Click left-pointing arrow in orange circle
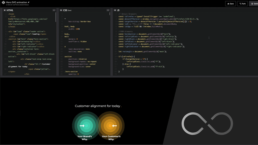The height and width of the screenshot is (145, 258). click(x=114, y=126)
